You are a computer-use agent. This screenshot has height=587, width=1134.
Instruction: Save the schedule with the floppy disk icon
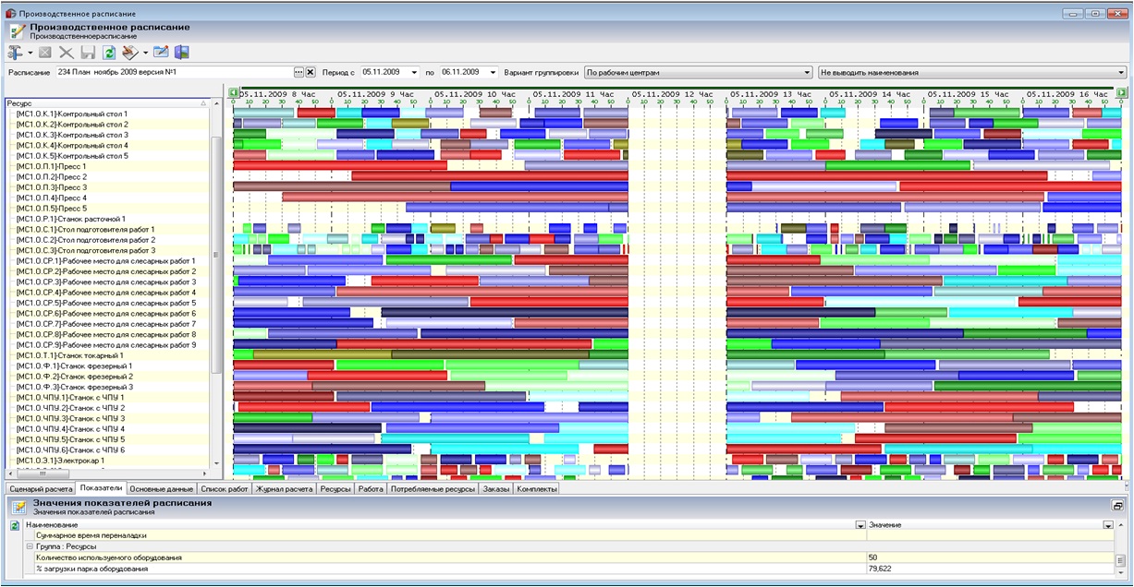88,53
